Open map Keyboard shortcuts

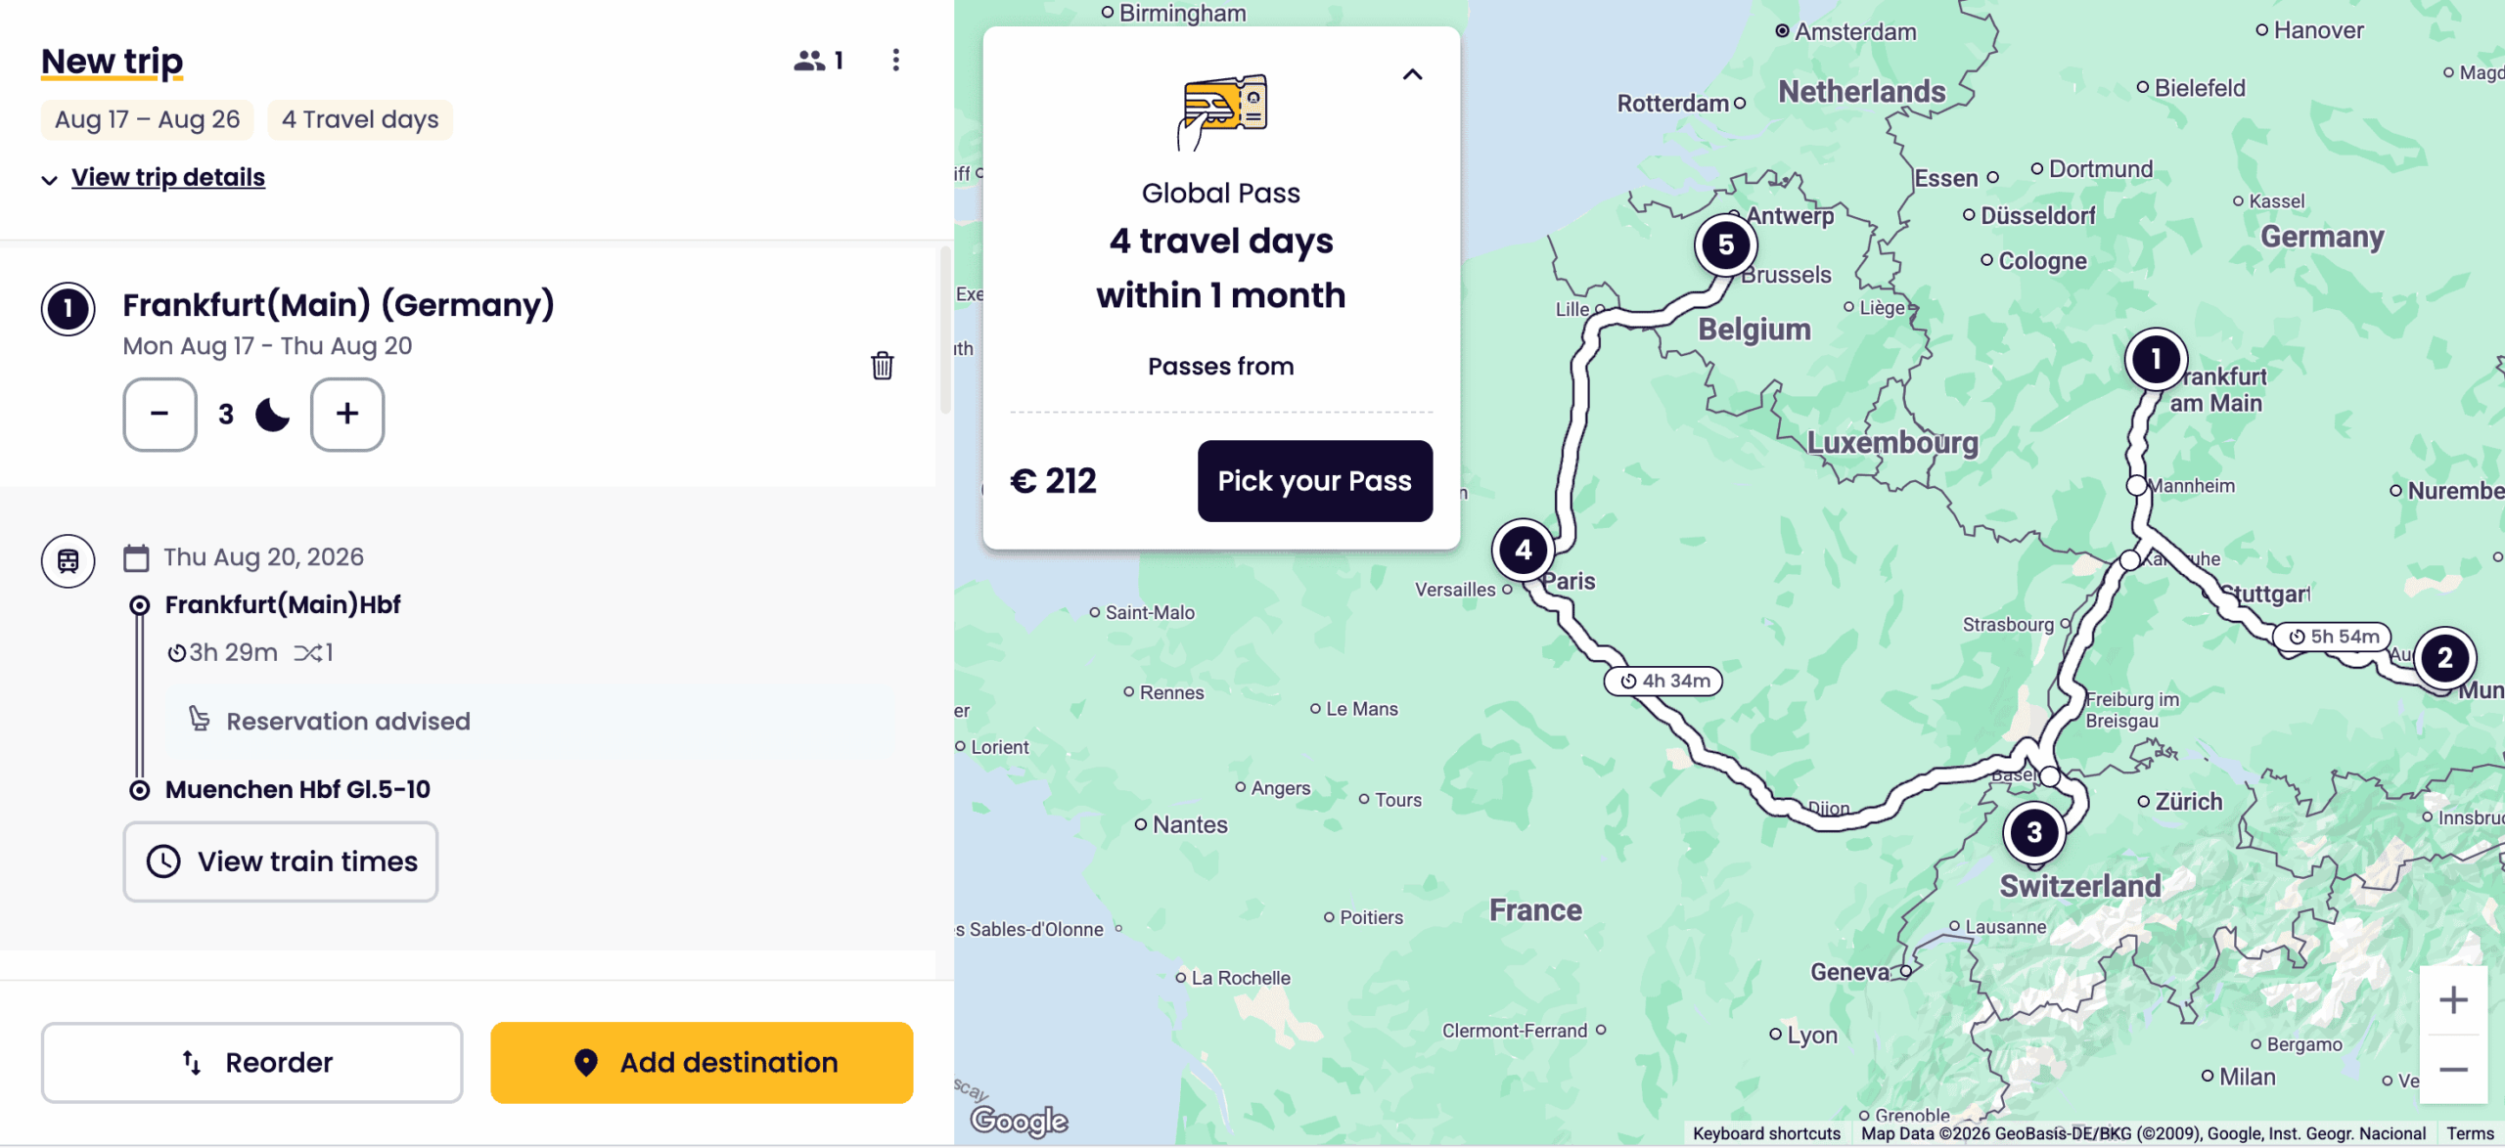pyautogui.click(x=1766, y=1133)
